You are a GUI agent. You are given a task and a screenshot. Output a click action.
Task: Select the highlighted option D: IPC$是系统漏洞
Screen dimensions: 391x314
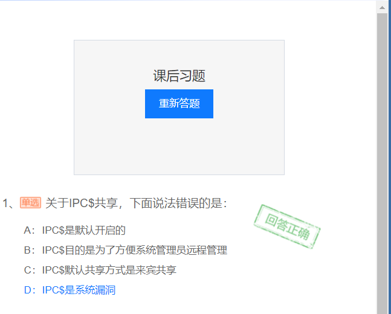coord(69,290)
